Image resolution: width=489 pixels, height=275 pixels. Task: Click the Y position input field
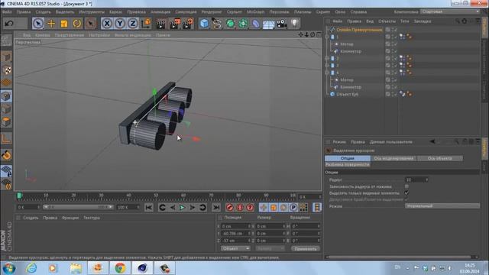pos(235,234)
